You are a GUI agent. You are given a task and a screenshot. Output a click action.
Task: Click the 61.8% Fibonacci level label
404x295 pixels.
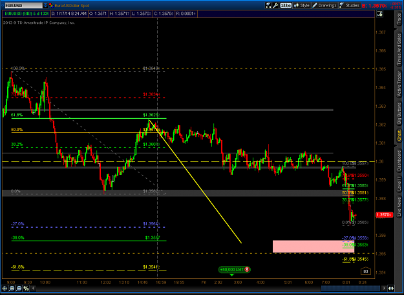pyautogui.click(x=17, y=115)
